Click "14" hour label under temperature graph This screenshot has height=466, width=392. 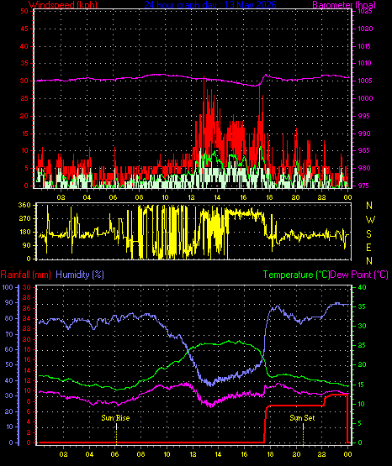(x=218, y=454)
